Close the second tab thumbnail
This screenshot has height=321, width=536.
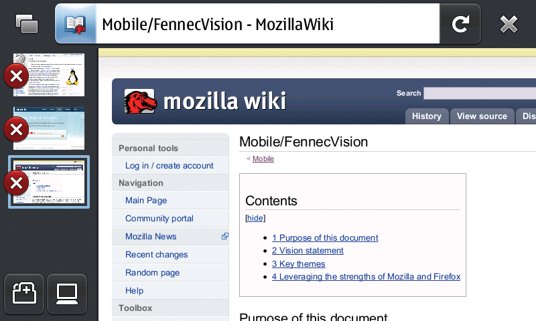(x=16, y=129)
